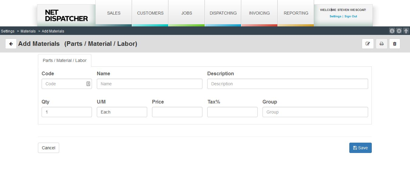Click the Save button
The height and width of the screenshot is (173, 410).
tap(361, 148)
